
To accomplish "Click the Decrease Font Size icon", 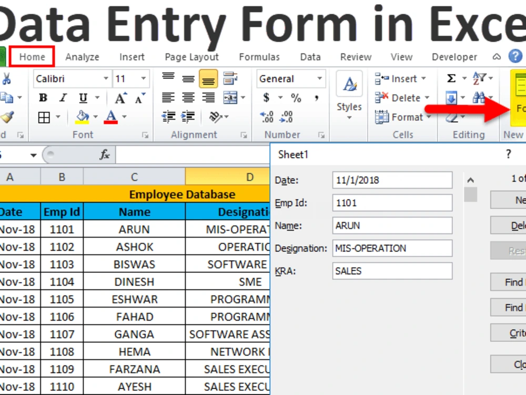I will 140,98.
